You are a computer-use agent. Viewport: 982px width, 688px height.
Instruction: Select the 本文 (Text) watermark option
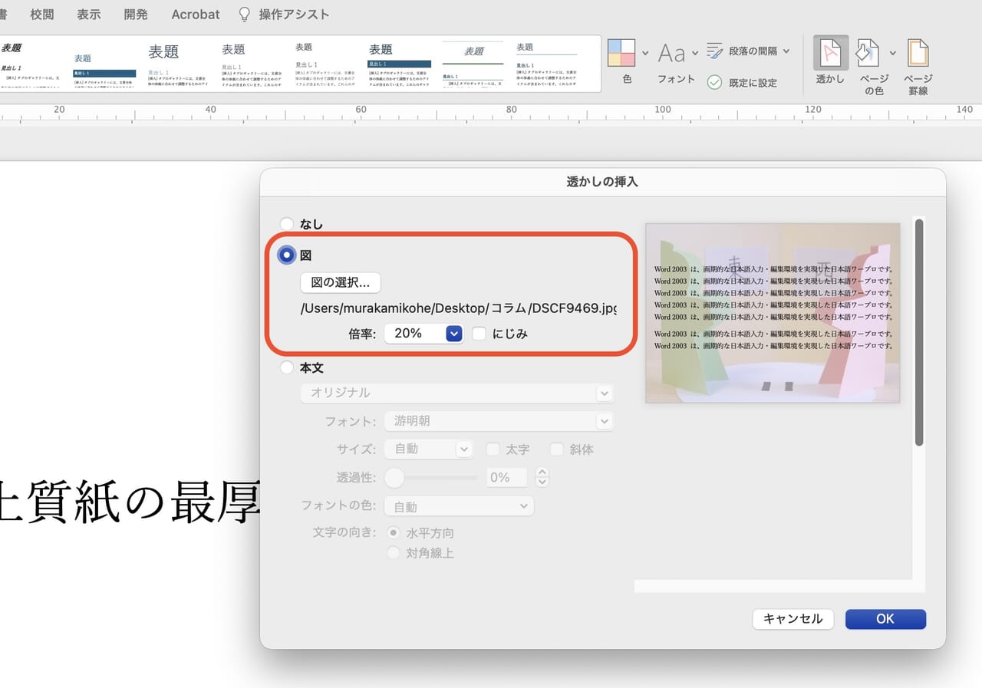[288, 367]
